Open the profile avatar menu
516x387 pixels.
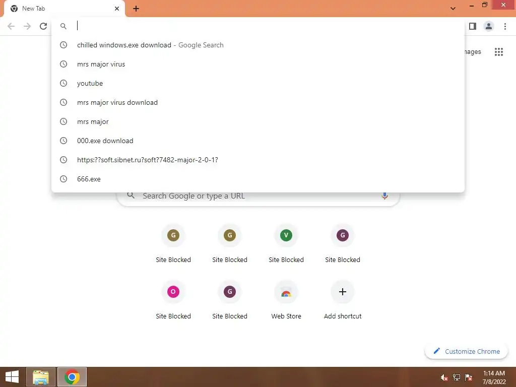coord(489,26)
